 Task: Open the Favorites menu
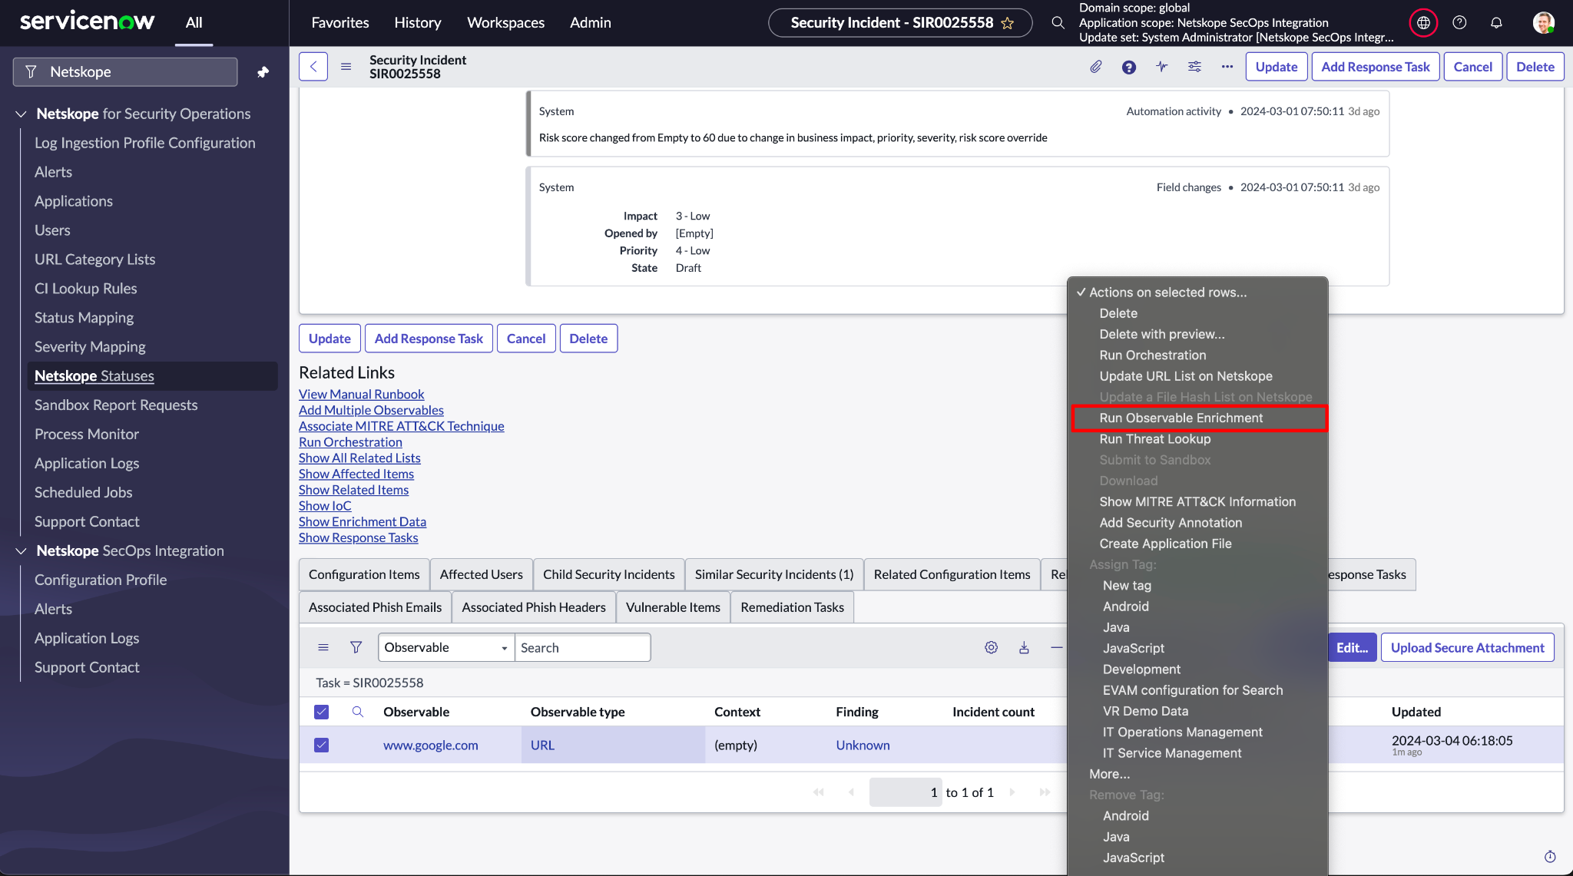point(340,23)
